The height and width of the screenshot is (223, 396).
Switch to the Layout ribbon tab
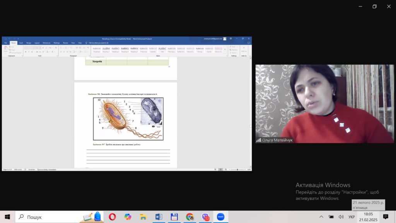[x=37, y=43]
